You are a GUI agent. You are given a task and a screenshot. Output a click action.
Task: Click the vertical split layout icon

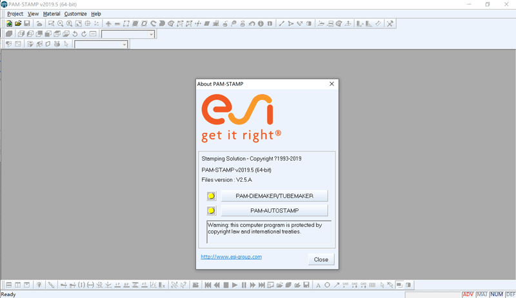tap(18, 285)
